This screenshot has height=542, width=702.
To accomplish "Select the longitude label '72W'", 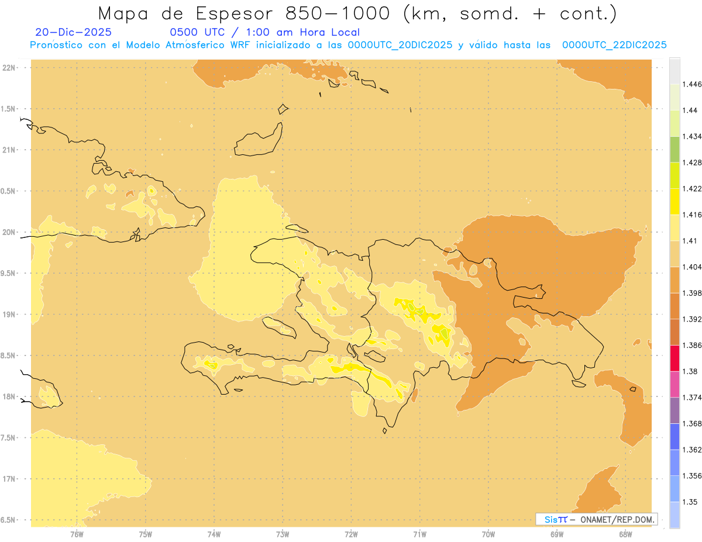I will (351, 534).
